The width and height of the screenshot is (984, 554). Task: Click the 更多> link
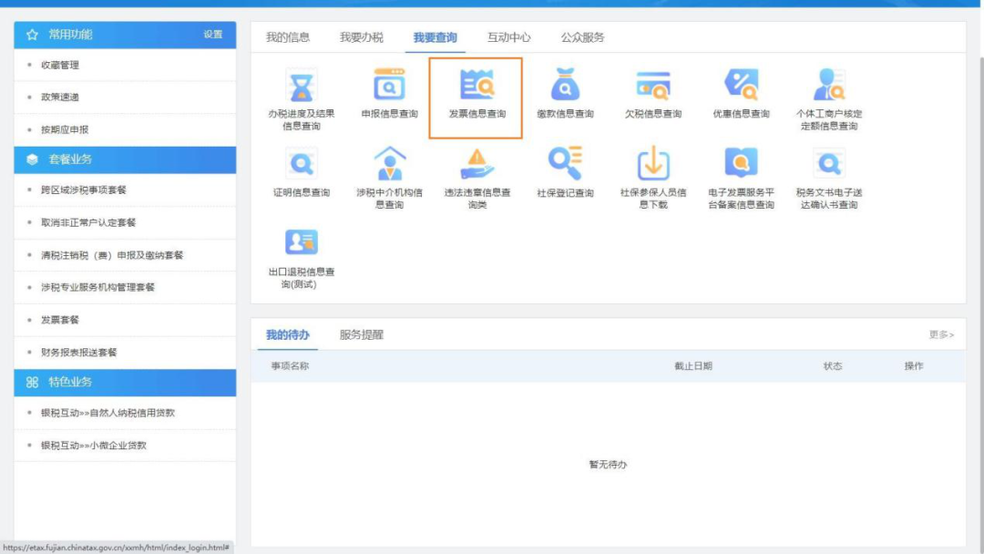941,334
